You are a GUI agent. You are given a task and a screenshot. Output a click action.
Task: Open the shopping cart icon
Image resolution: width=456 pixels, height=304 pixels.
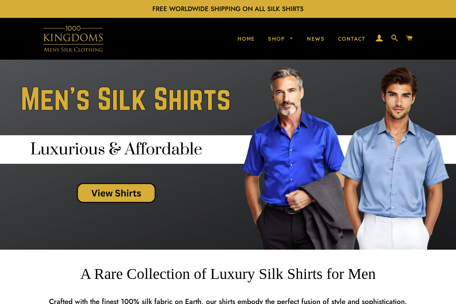coord(409,38)
